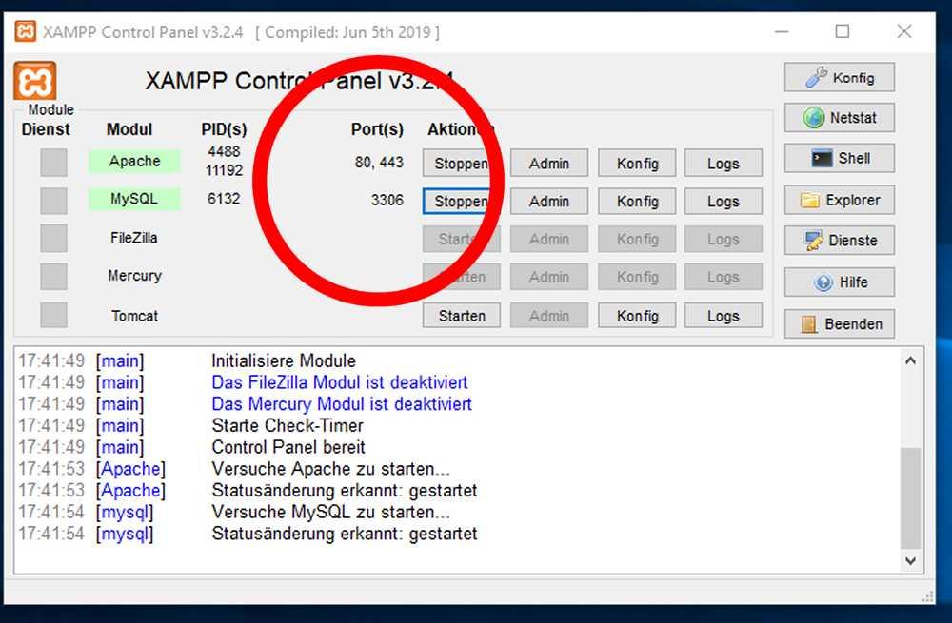
Task: Click MySQL PID value 6132
Action: click(224, 199)
